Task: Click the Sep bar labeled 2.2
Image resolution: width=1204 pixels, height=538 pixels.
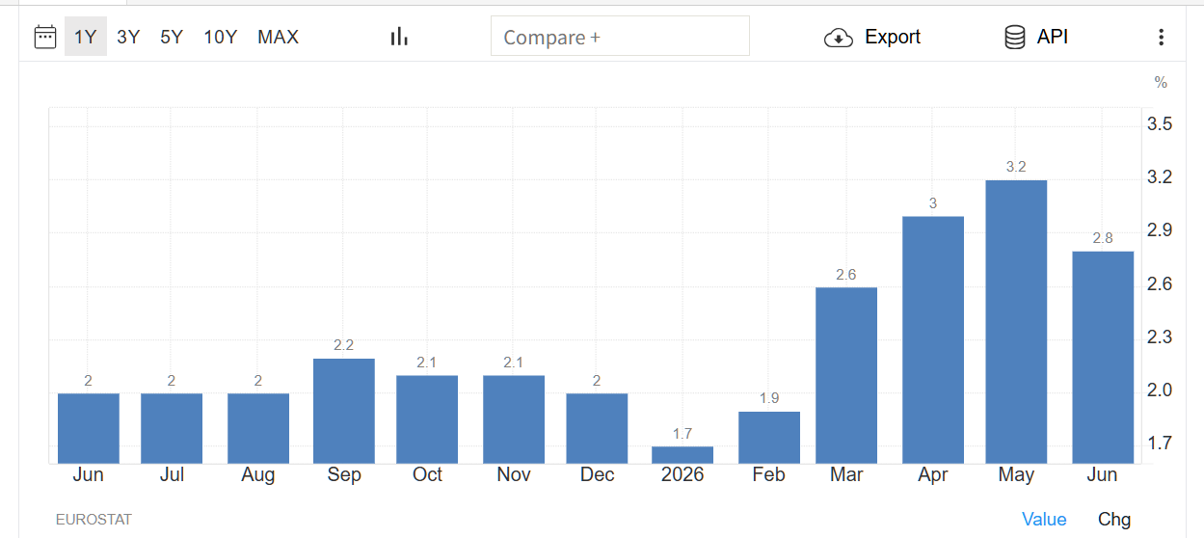Action: [344, 411]
